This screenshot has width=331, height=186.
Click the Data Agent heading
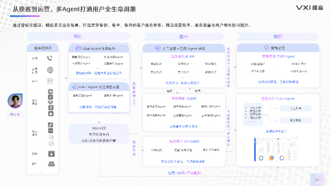[x=278, y=98]
